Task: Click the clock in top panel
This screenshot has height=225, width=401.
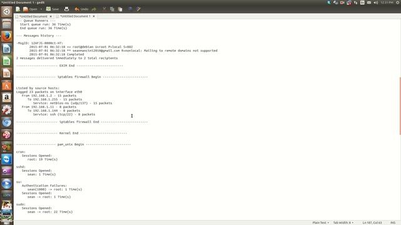Action: 387,2
